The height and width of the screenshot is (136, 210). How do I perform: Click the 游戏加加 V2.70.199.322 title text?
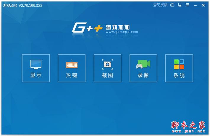(23, 6)
